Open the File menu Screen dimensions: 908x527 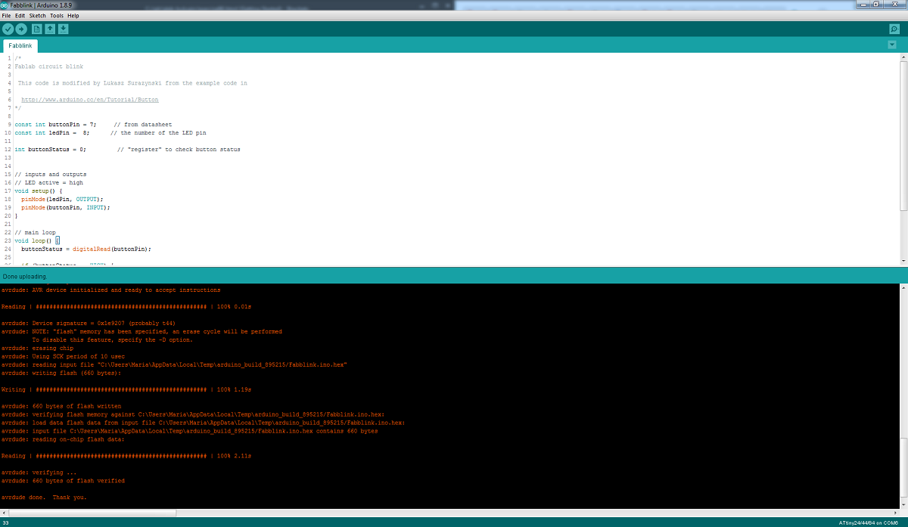click(6, 15)
